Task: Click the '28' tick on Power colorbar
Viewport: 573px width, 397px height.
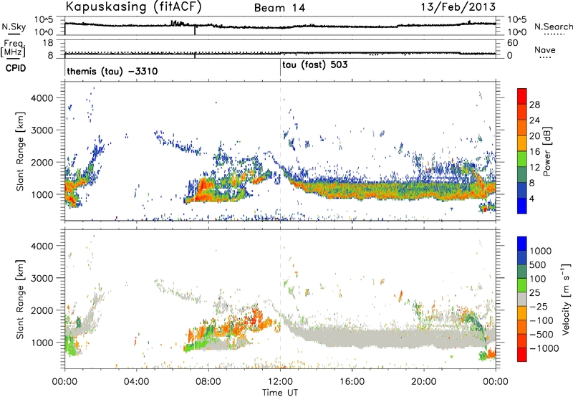Action: pos(534,105)
